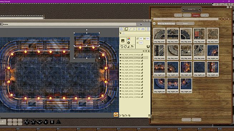Toggle the magnet snap icon
This screenshot has width=234, height=131.
click(148, 47)
